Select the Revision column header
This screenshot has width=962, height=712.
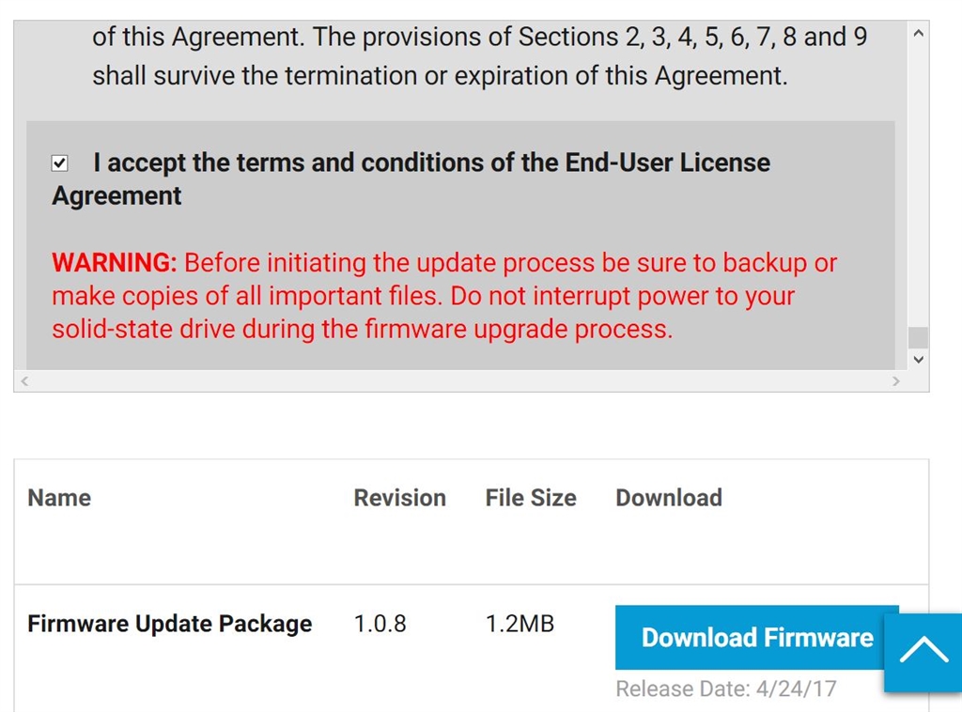(399, 498)
